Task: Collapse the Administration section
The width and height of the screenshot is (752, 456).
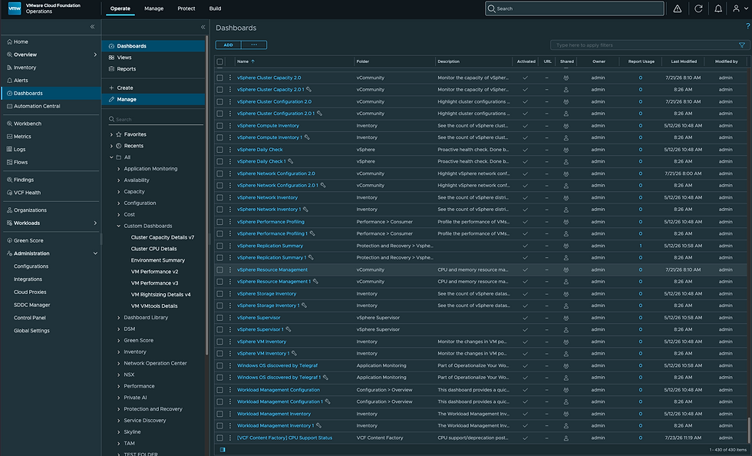Action: pos(95,253)
